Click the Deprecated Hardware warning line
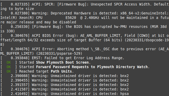This screenshot has height=96, width=169. click(x=84, y=18)
